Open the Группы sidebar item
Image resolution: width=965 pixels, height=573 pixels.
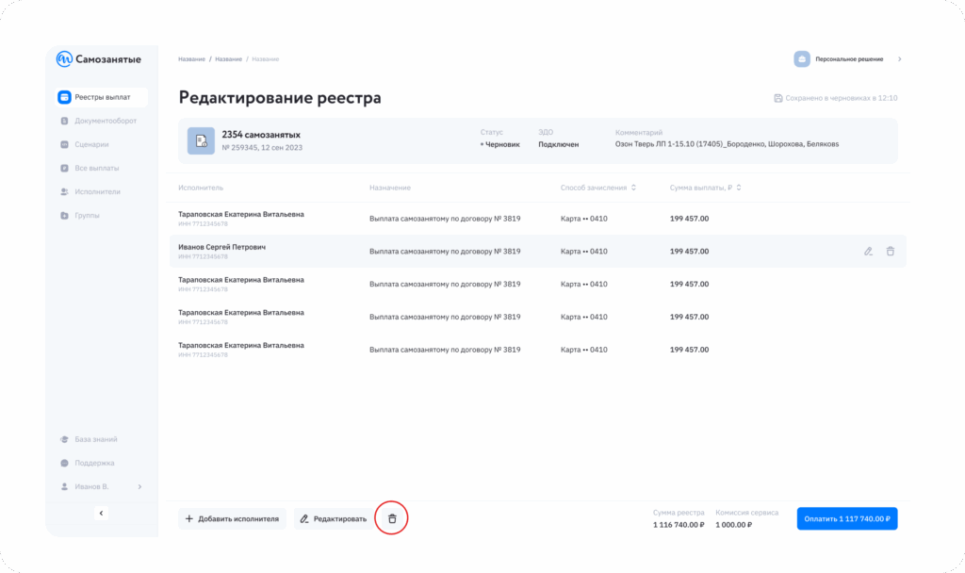tap(87, 216)
